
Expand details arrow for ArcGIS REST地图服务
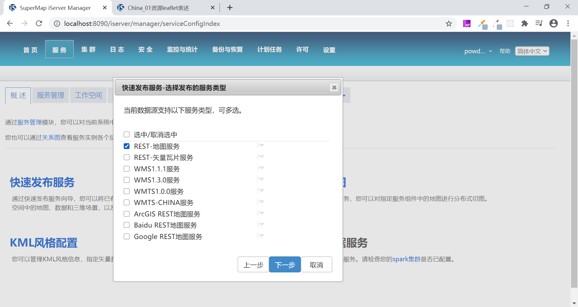pyautogui.click(x=261, y=213)
